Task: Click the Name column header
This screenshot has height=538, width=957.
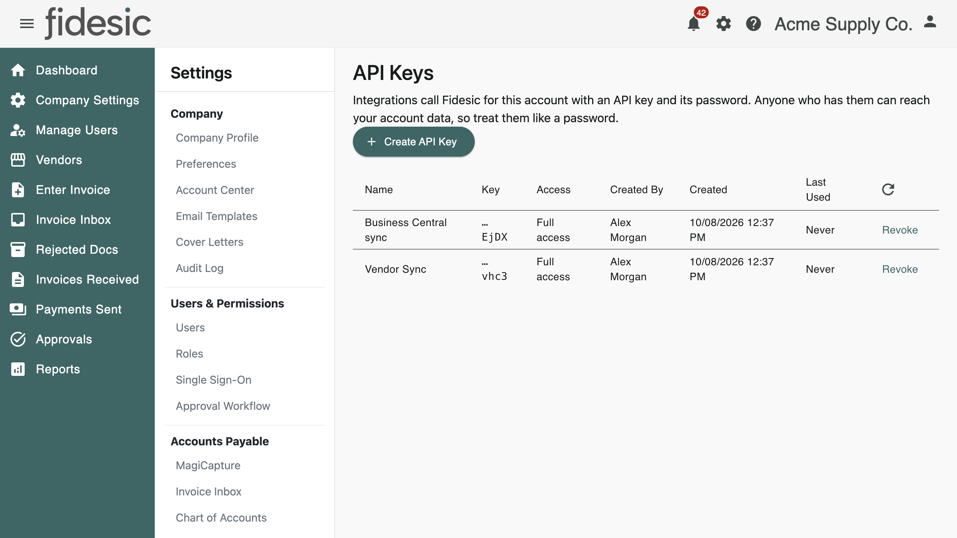Action: [379, 189]
